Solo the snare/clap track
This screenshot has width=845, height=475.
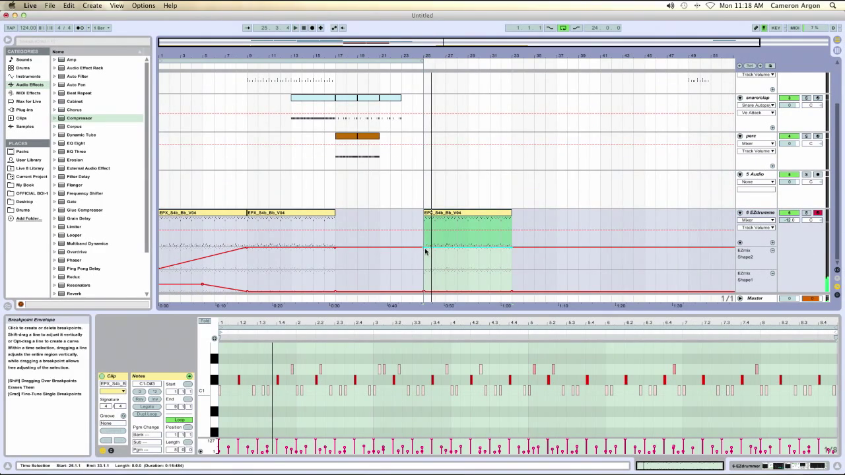point(806,98)
